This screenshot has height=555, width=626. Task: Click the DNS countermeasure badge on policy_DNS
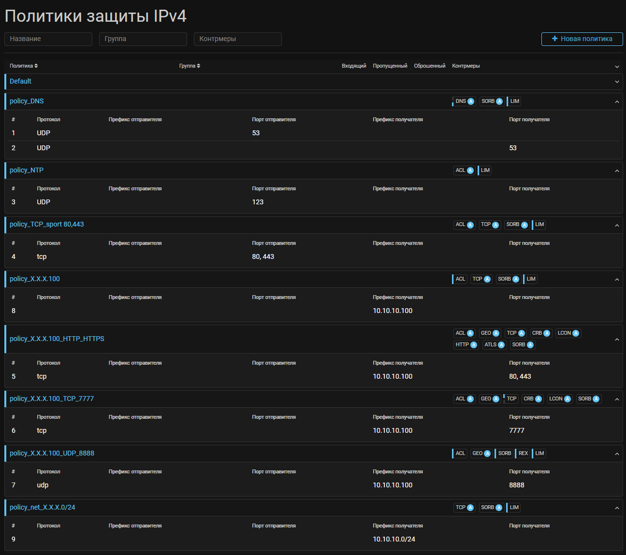(464, 101)
